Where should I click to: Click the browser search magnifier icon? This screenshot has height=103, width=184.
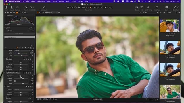177,13
